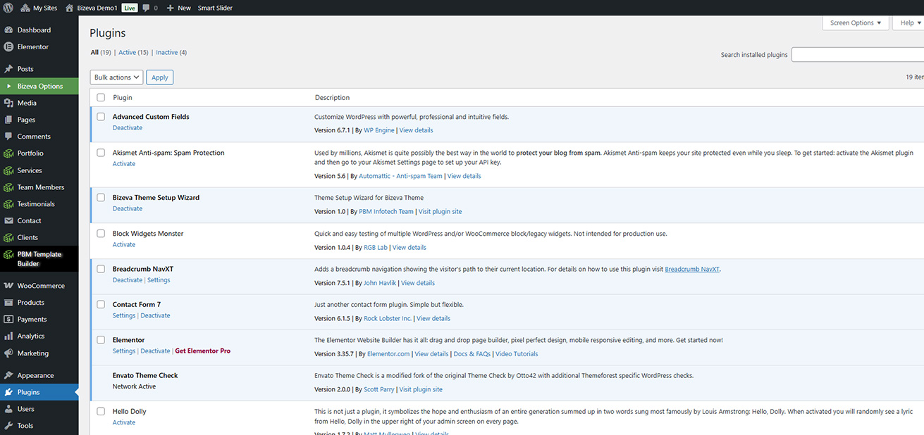Open the Smart Slider admin bar menu
924x435 pixels.
[x=215, y=8]
